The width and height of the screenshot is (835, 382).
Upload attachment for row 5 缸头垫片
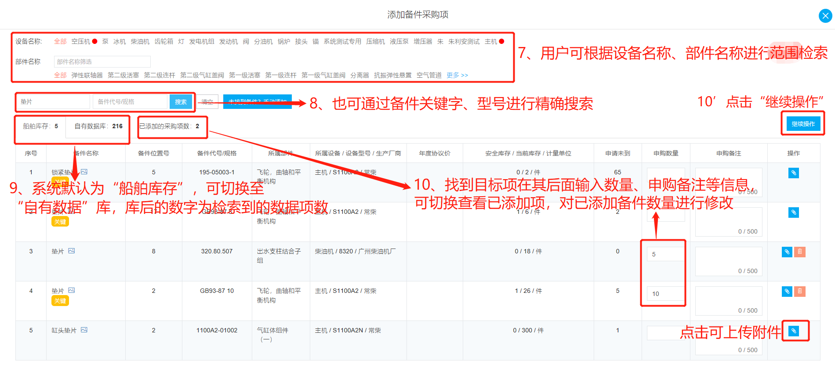point(793,331)
